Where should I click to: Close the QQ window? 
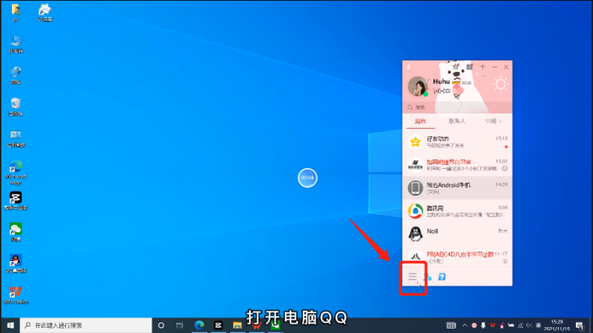pos(506,67)
